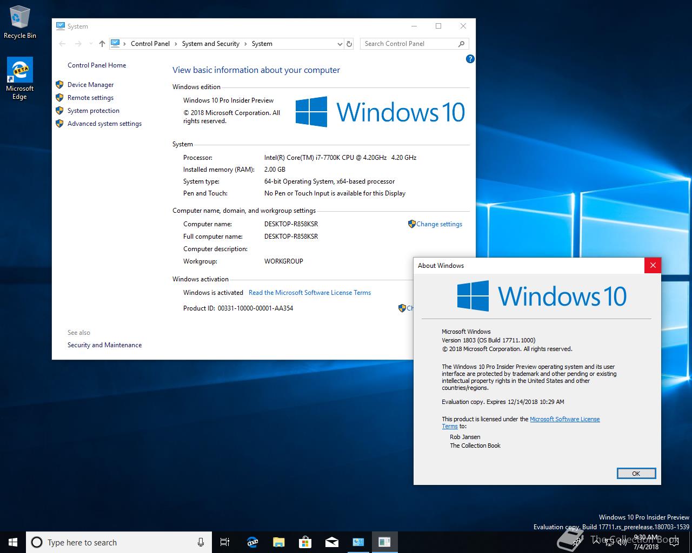Launch the Microsoft Edge beta desktop shortcut
The height and width of the screenshot is (553, 692).
[x=19, y=78]
